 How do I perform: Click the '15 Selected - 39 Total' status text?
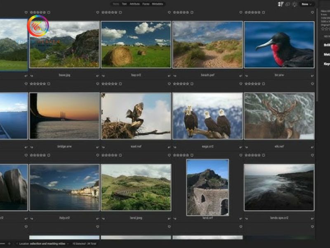pos(84,243)
